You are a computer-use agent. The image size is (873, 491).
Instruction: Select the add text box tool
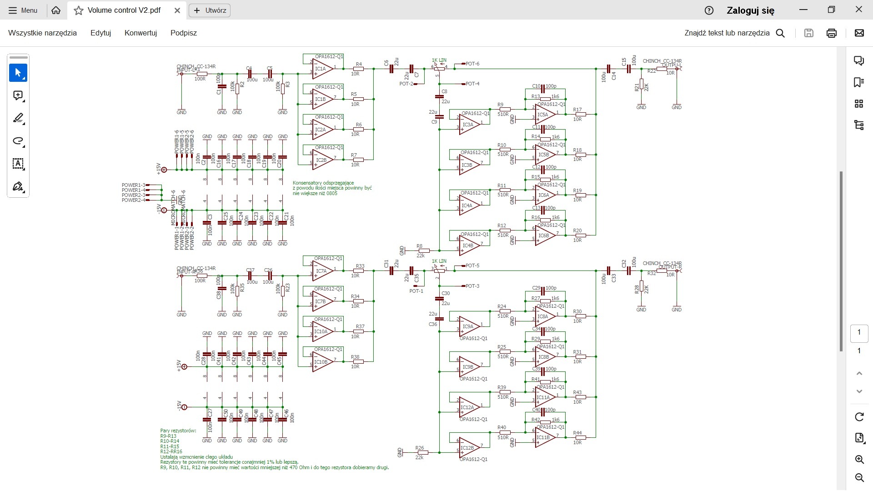[18, 164]
